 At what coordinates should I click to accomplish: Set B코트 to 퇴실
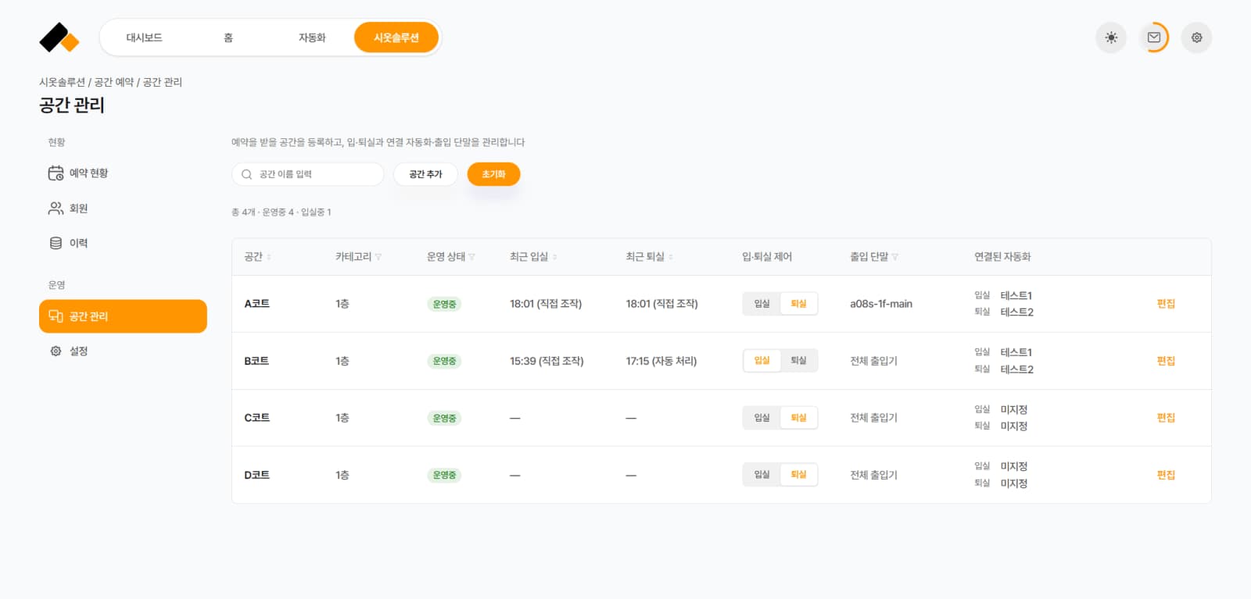coord(798,361)
